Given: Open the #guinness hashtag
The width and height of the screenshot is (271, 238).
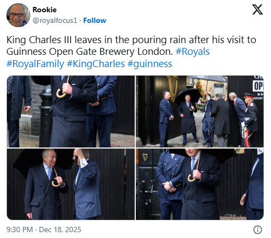Looking at the screenshot, I should coord(150,64).
